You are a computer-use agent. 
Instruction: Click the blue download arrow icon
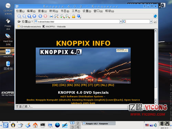click(79, 16)
